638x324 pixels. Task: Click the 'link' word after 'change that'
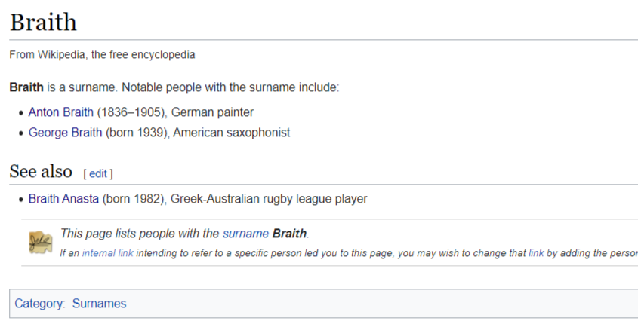(x=536, y=253)
